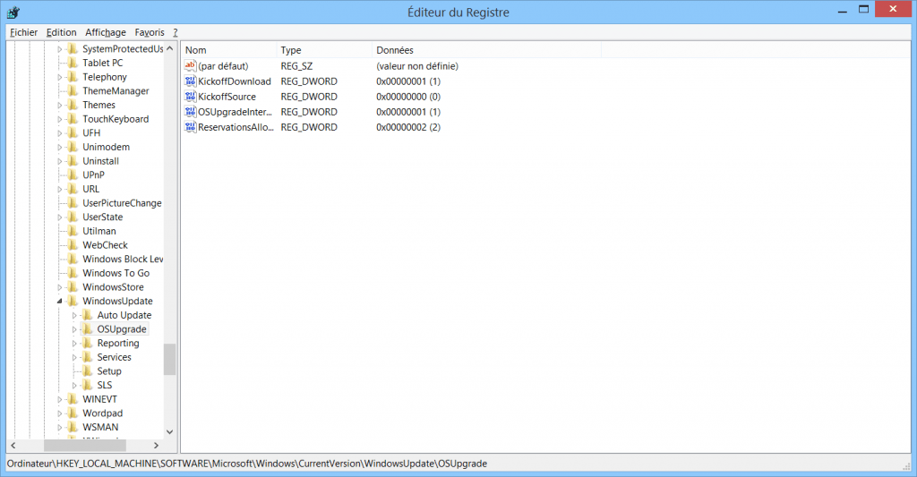Click the (par défaut) string value icon
917x477 pixels.
(x=190, y=65)
